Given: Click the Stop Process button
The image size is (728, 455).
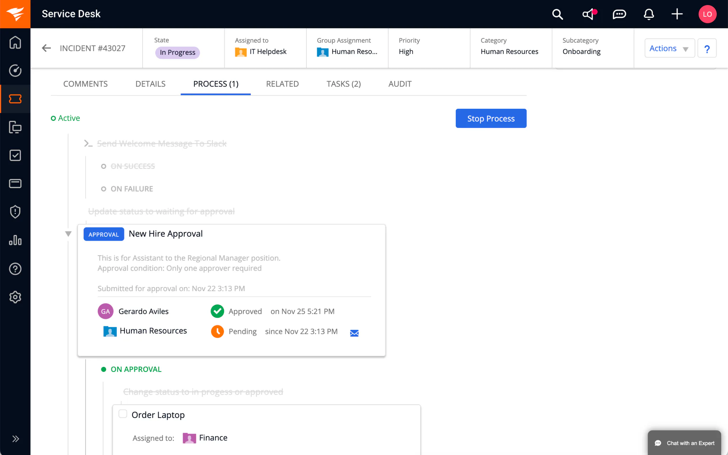Looking at the screenshot, I should point(491,118).
